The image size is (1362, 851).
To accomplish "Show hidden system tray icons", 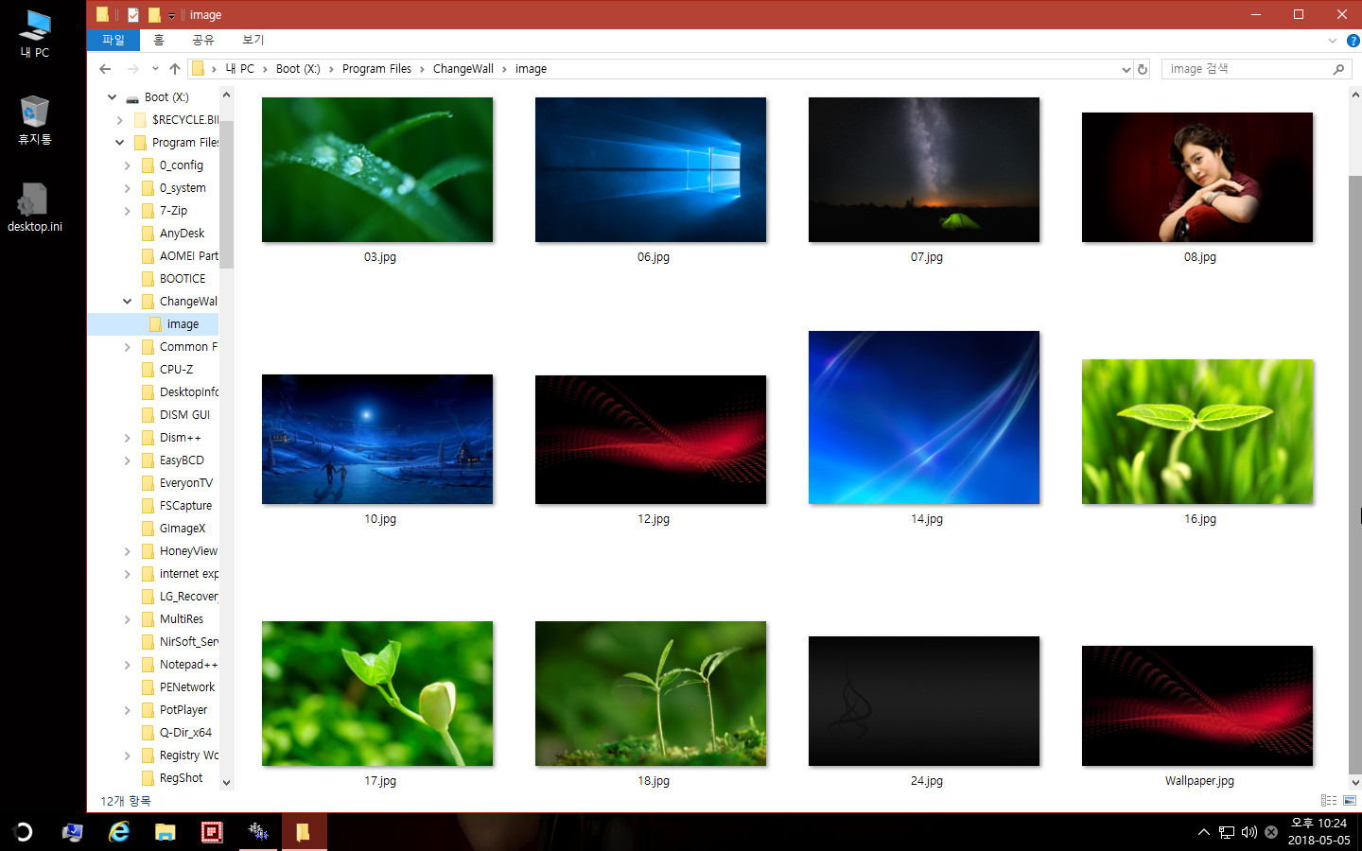I will (1203, 832).
